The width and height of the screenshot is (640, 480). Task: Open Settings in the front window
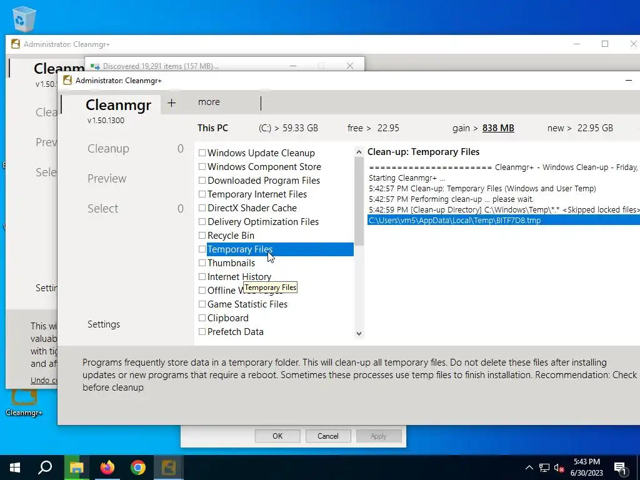pyautogui.click(x=104, y=324)
